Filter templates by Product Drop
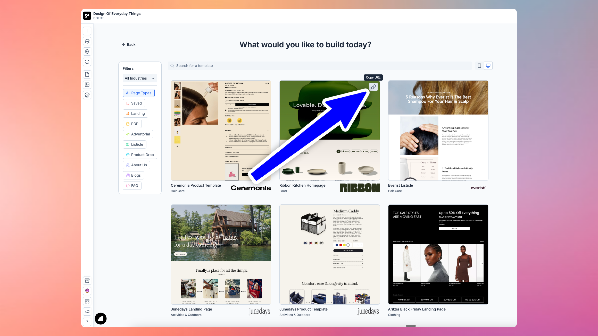This screenshot has height=336, width=598. pos(140,155)
